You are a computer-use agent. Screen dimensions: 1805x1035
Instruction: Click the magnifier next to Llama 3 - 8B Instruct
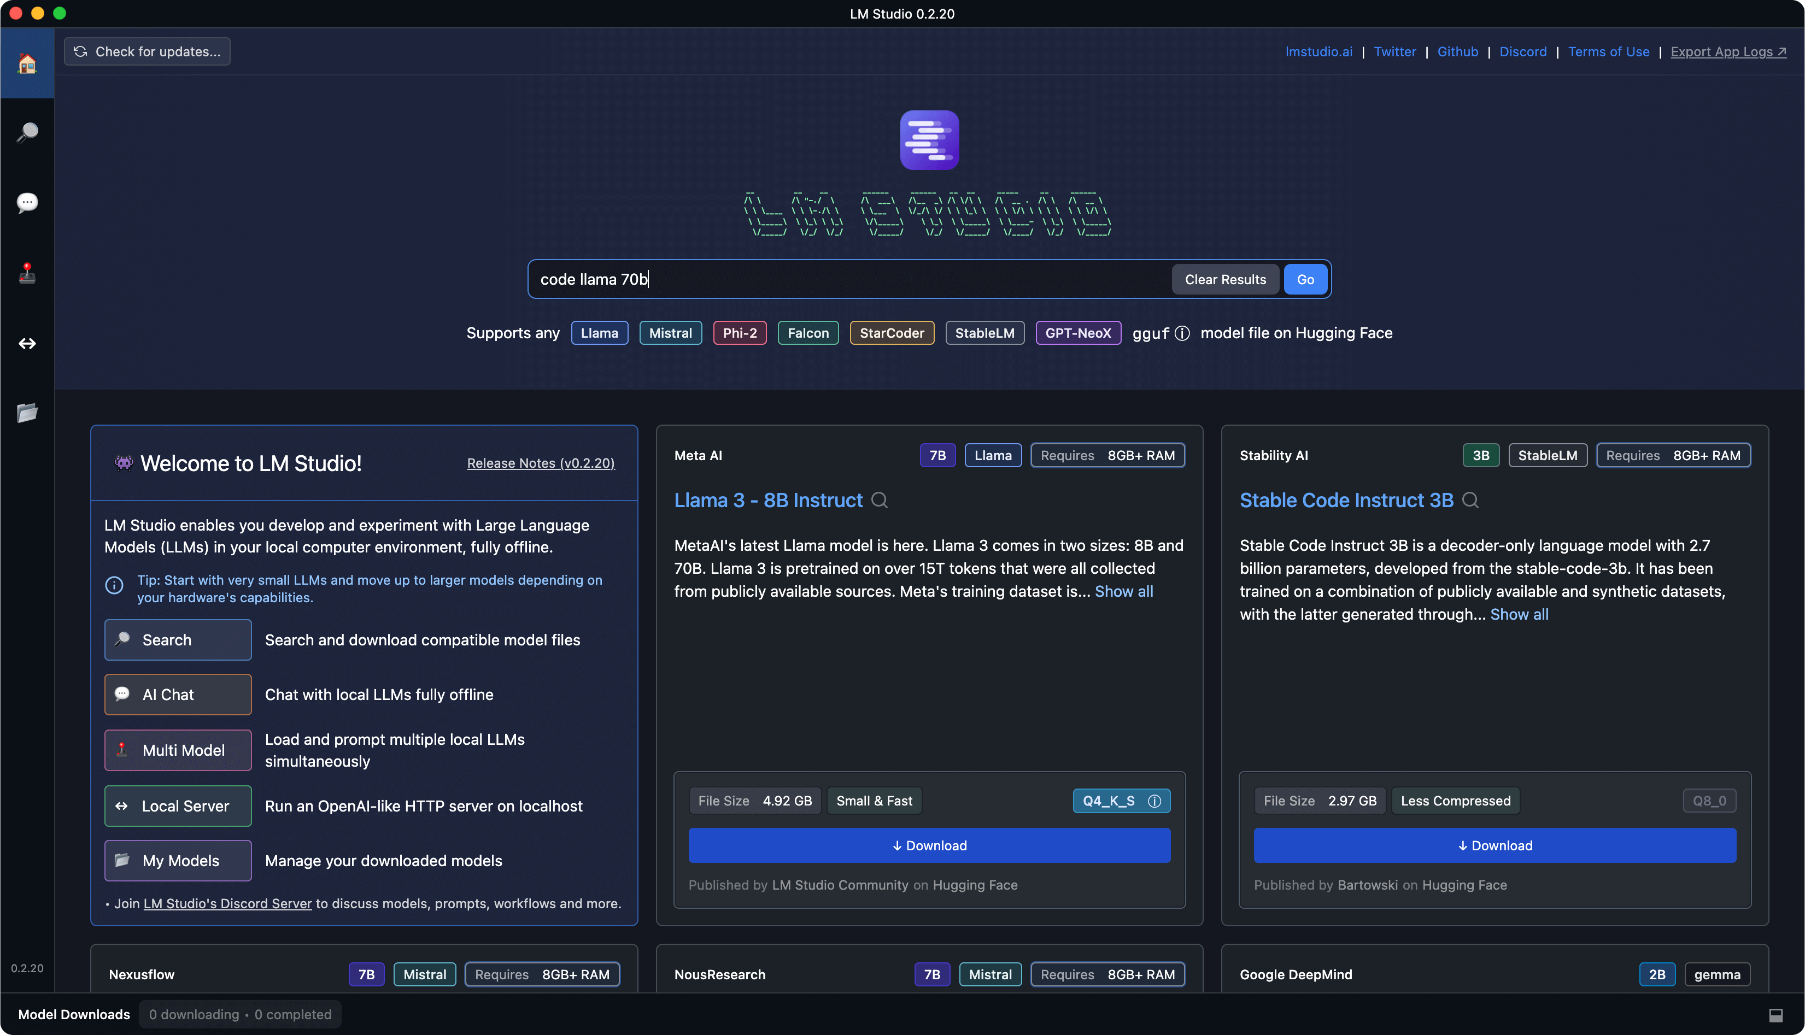tap(880, 501)
